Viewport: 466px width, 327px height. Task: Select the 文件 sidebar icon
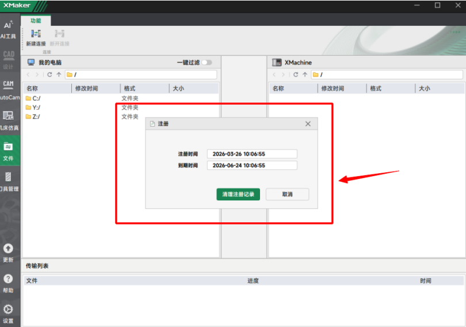[x=9, y=150]
